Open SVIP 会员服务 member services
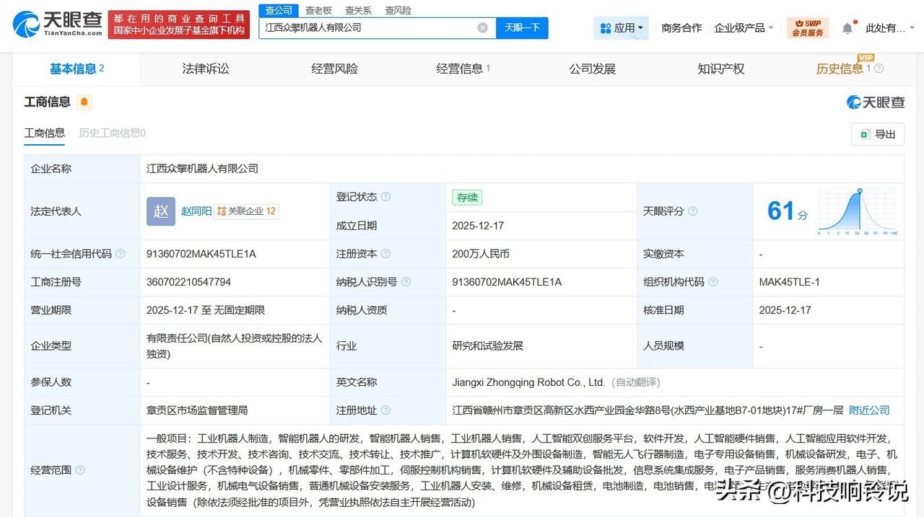Image resolution: width=924 pixels, height=517 pixels. [807, 29]
